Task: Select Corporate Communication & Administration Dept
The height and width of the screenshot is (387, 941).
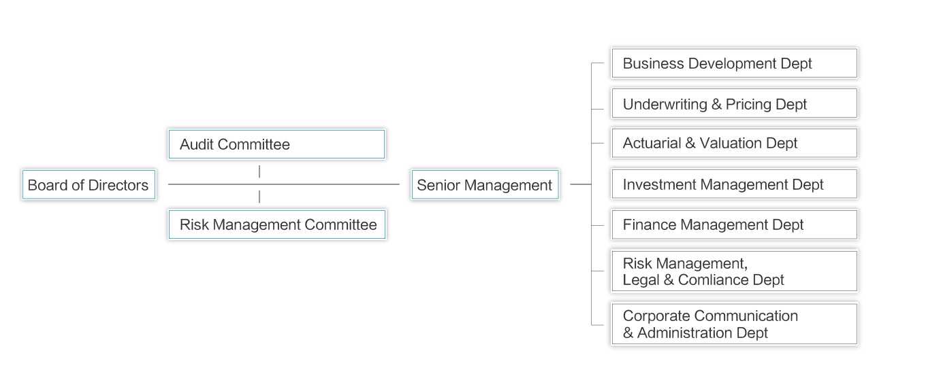Action: 734,324
